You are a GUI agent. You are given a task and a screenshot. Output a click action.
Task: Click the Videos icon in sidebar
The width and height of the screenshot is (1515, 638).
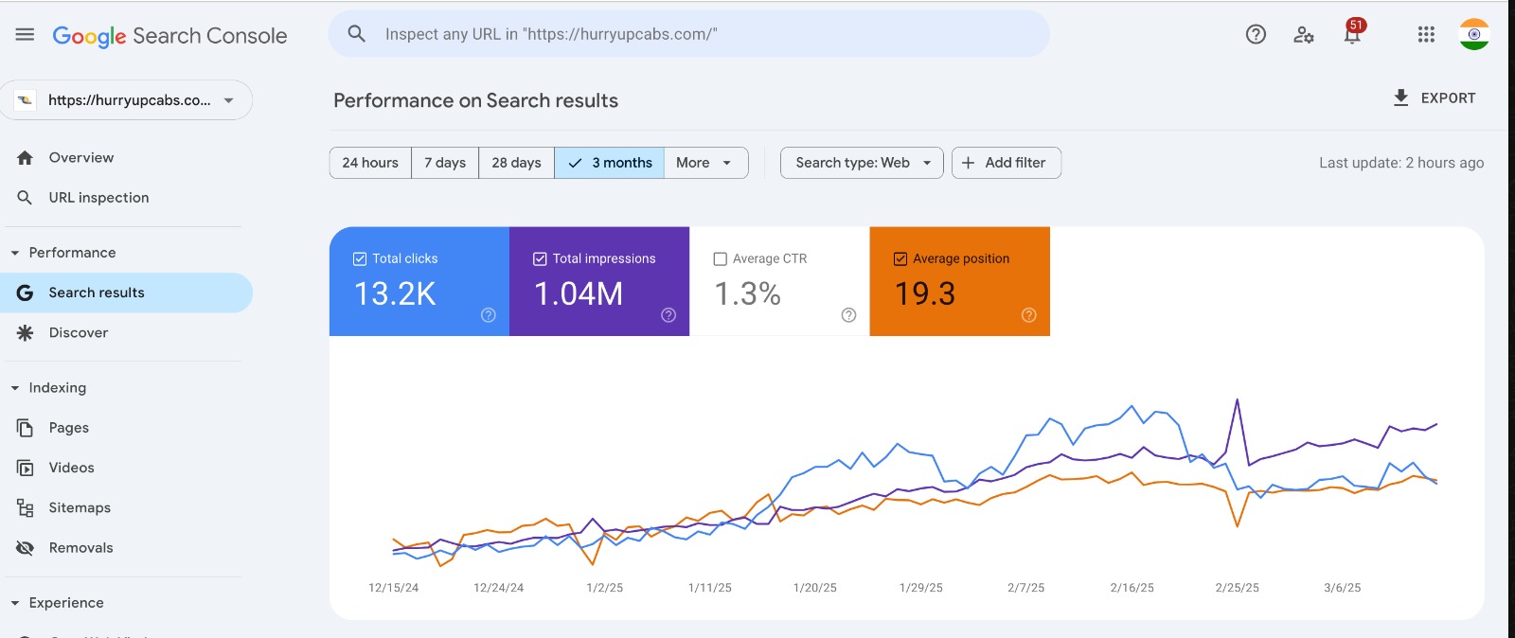tap(26, 468)
